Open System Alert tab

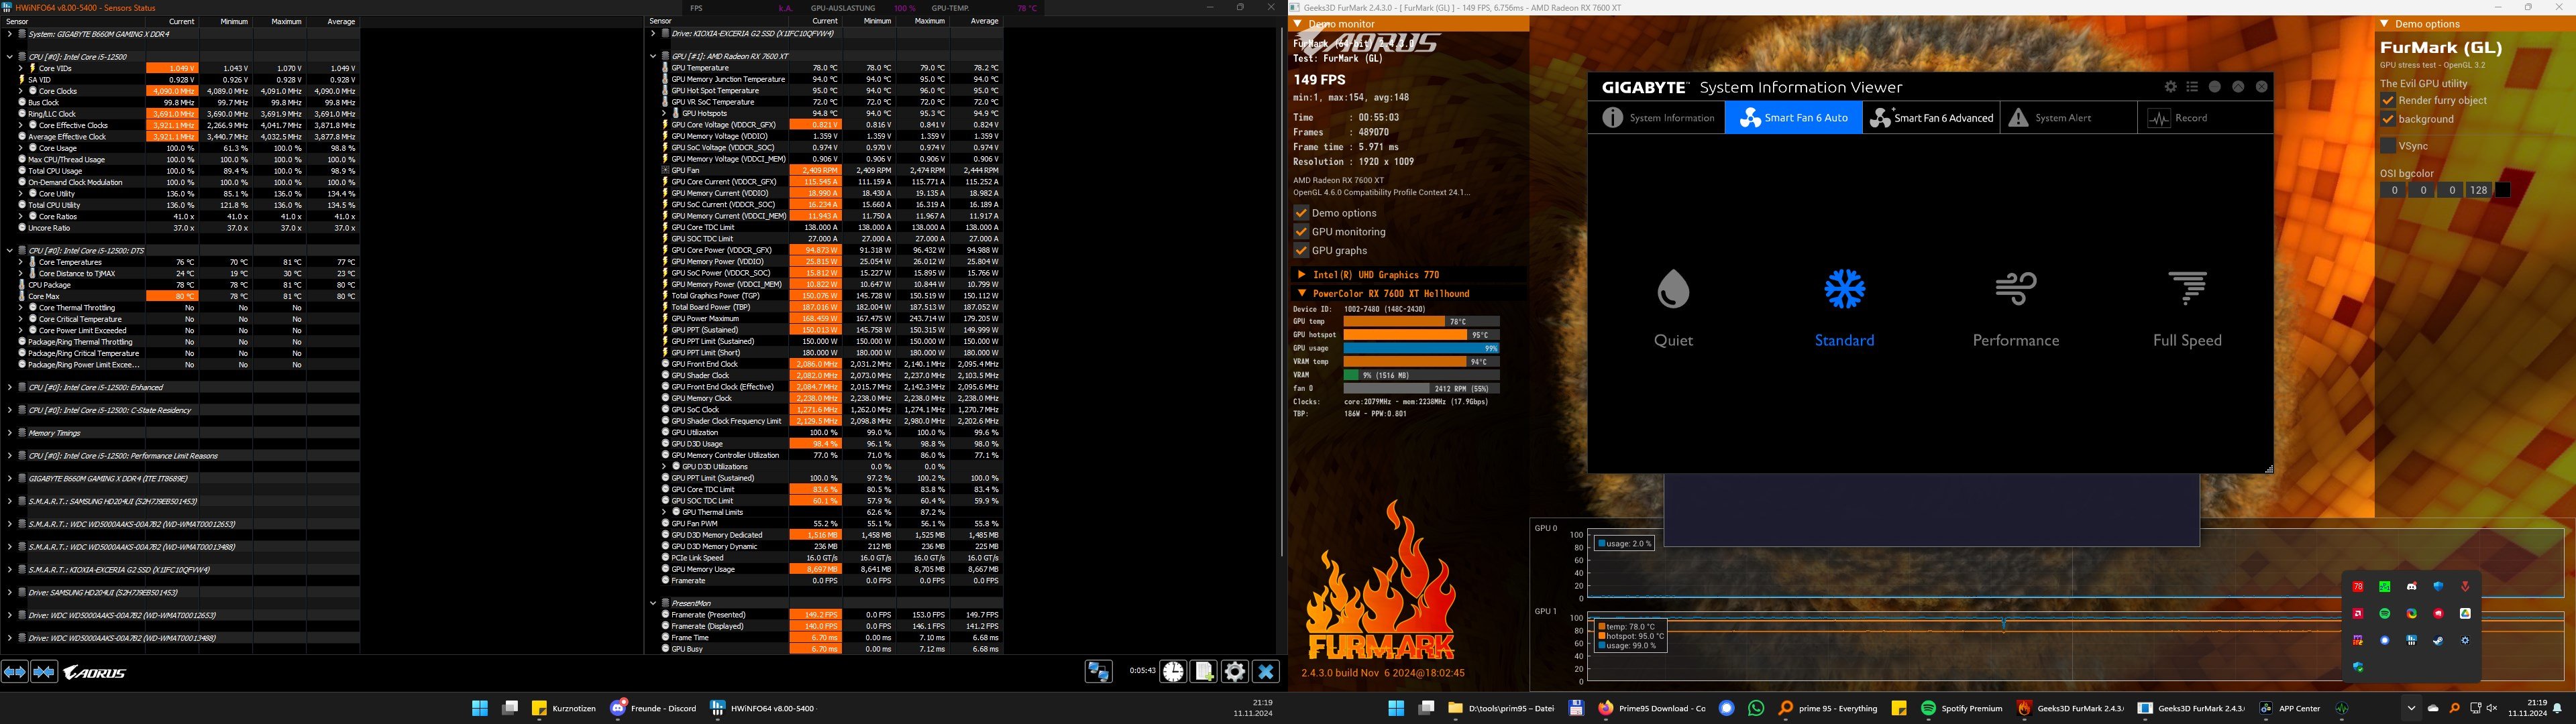pyautogui.click(x=2068, y=118)
